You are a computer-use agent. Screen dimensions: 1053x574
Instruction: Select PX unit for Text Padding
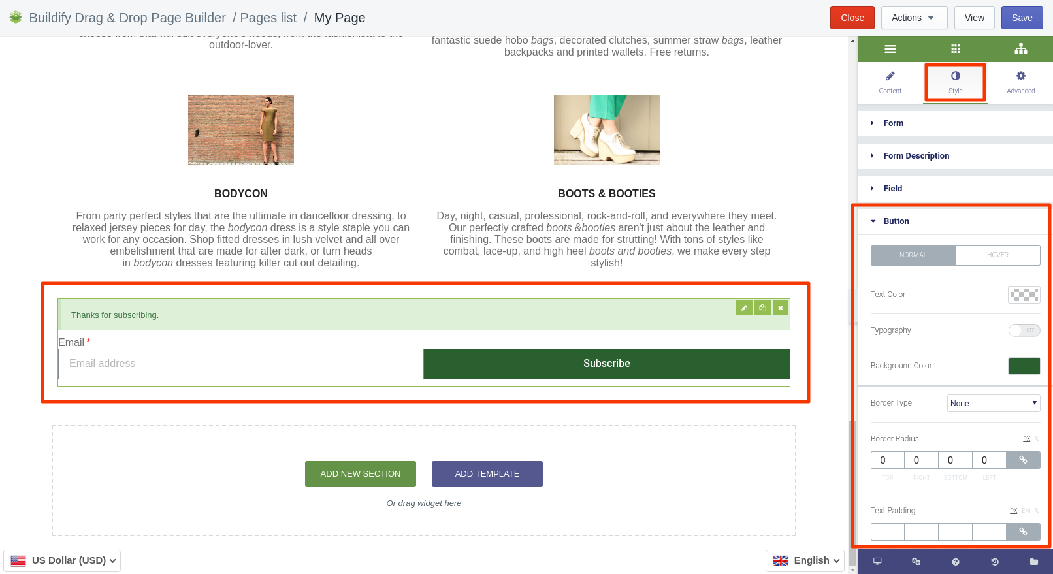click(x=1014, y=511)
